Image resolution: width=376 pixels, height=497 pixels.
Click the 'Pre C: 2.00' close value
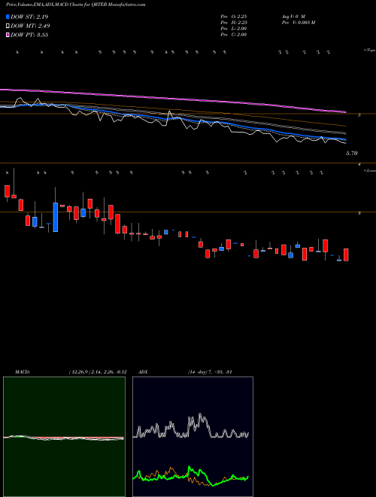pos(234,35)
